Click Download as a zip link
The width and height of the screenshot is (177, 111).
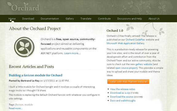coord(120,93)
